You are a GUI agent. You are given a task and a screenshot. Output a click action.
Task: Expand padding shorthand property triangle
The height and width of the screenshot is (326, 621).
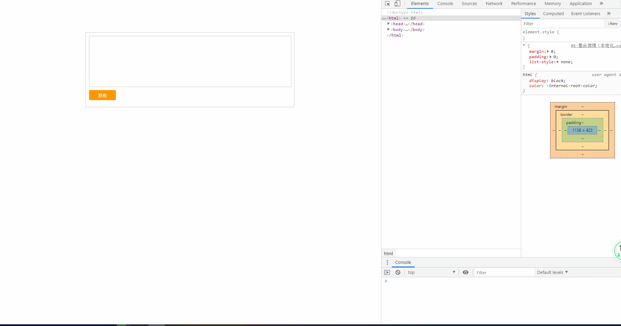(x=551, y=57)
